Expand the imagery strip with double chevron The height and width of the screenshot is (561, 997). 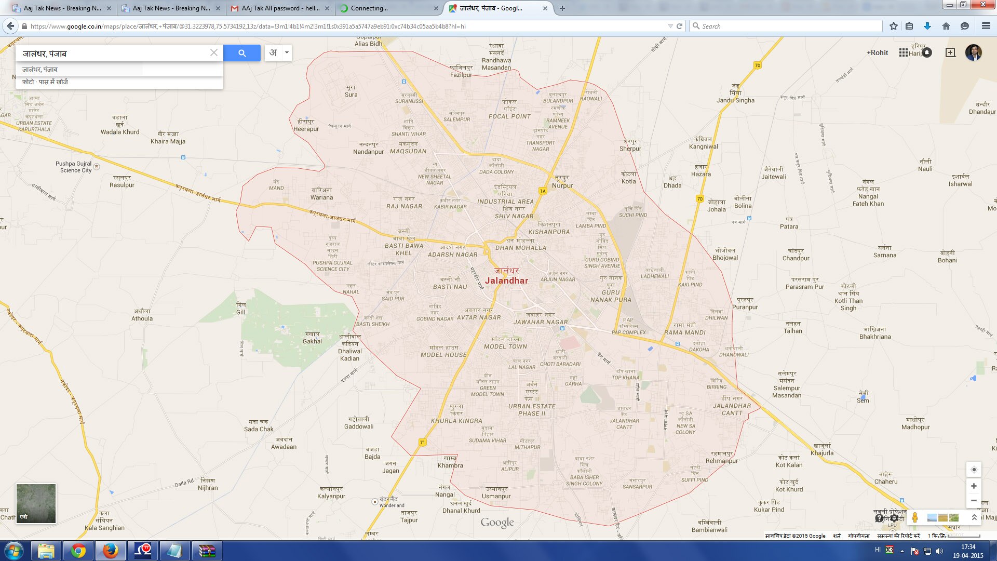974,517
